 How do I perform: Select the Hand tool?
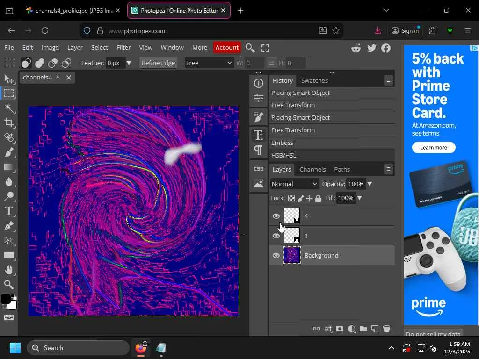pyautogui.click(x=9, y=270)
